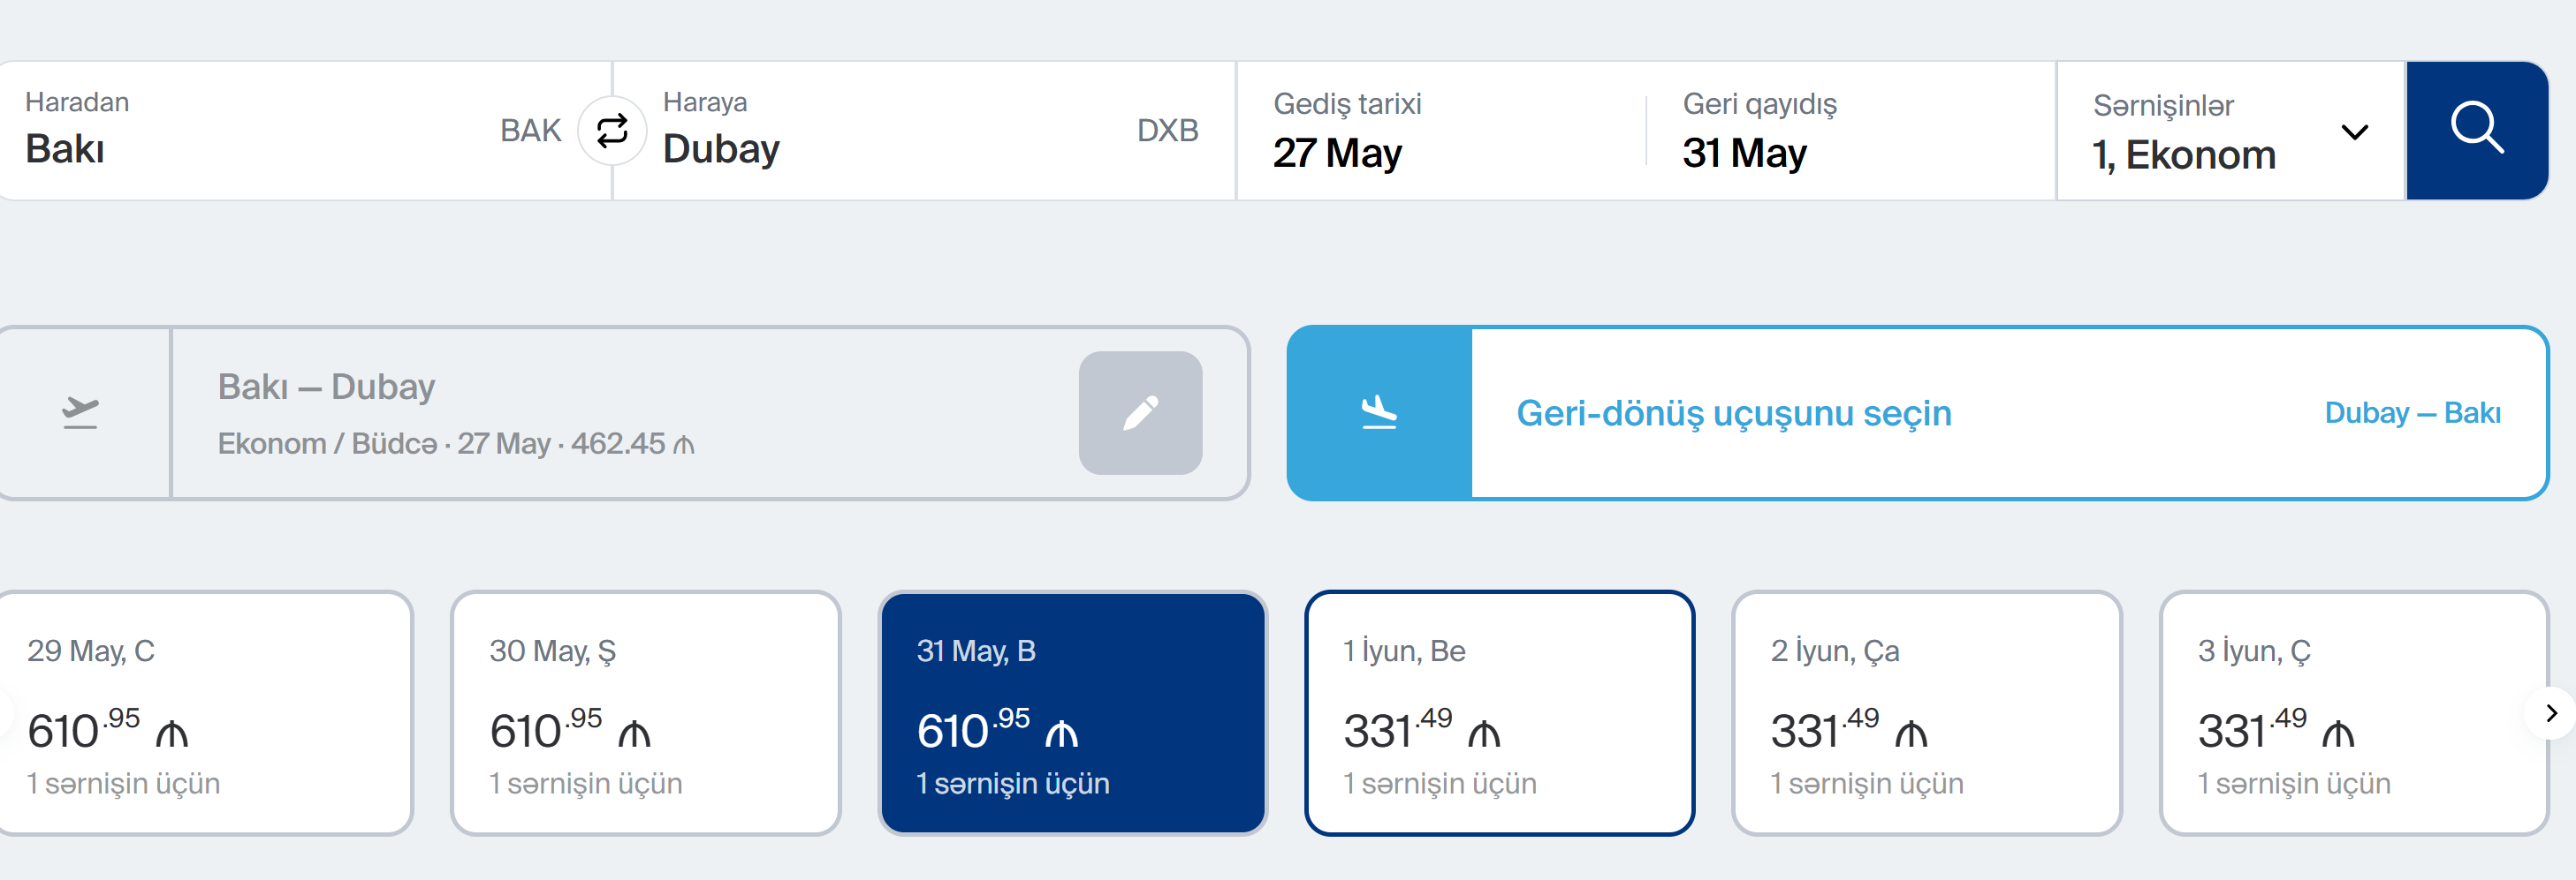
Task: Expand the passengers dropdown chevron
Action: click(x=2354, y=132)
